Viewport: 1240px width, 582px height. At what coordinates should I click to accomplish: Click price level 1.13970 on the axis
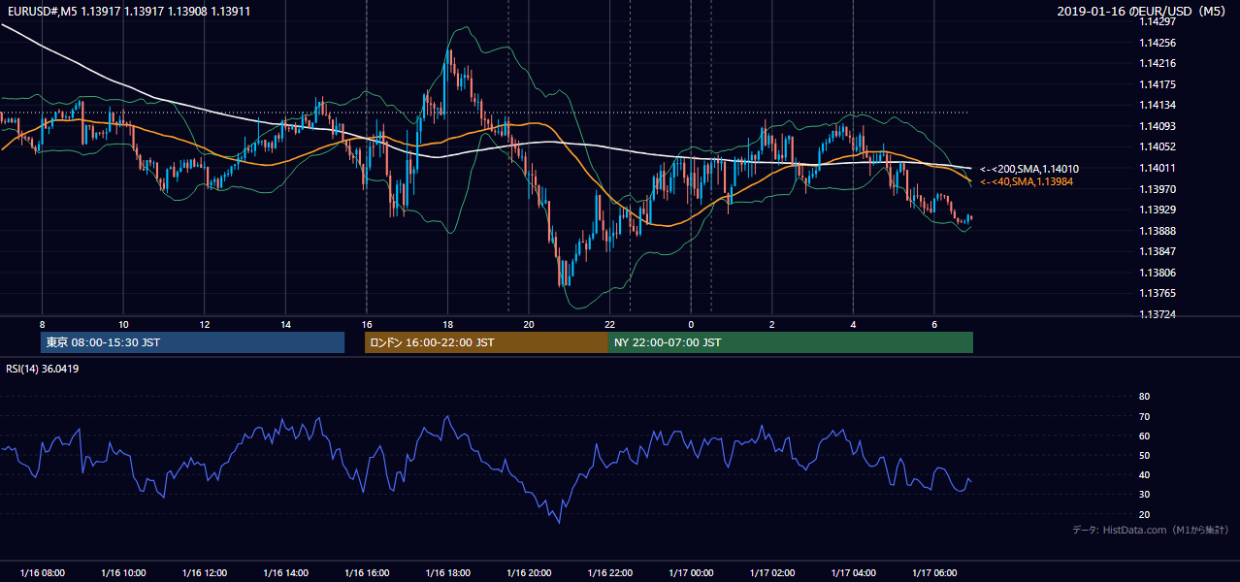pyautogui.click(x=1157, y=189)
